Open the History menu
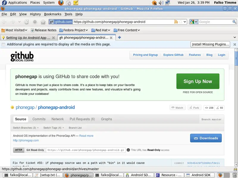 (35, 14)
